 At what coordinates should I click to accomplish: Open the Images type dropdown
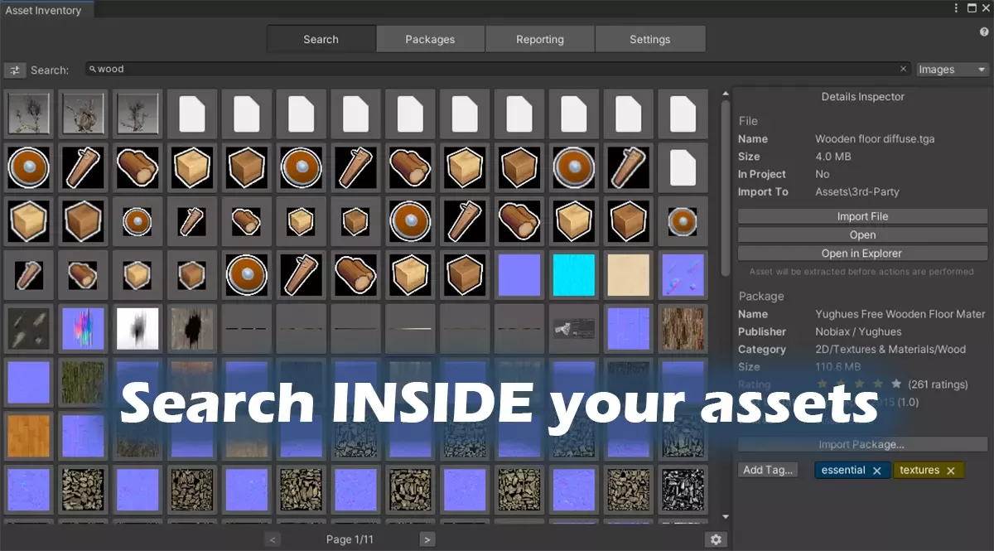(x=953, y=70)
